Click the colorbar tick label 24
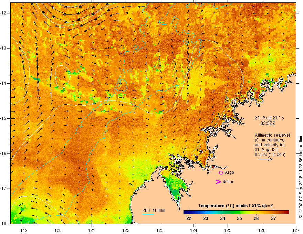The height and width of the screenshot is (234, 303). click(x=223, y=219)
